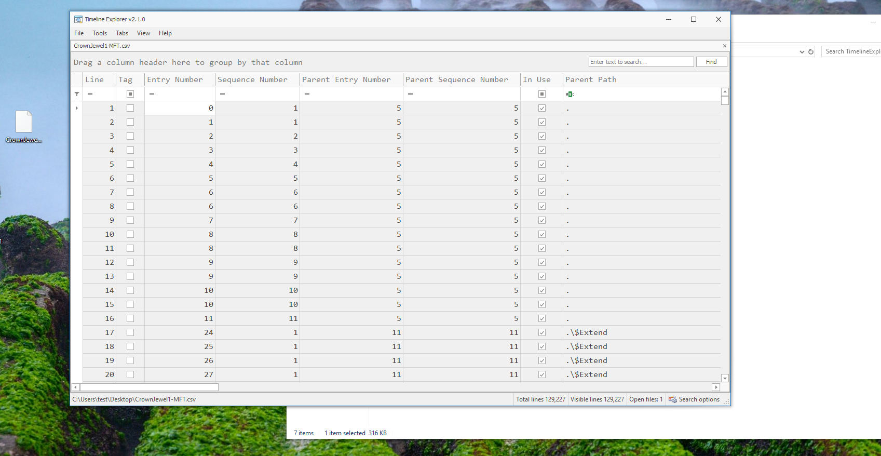881x456 pixels.
Task: Click the Line column filter operator
Action: (x=90, y=94)
